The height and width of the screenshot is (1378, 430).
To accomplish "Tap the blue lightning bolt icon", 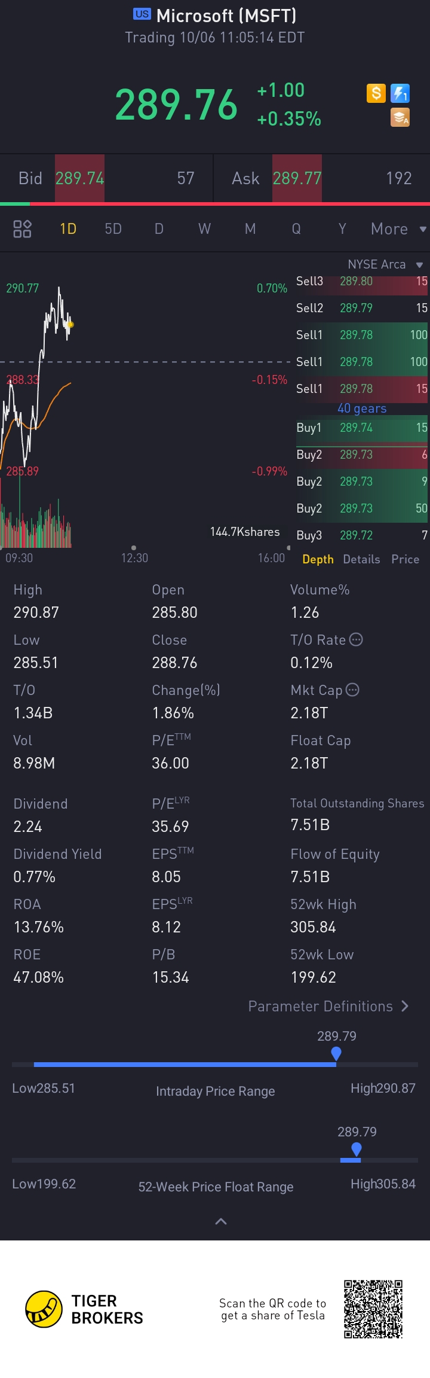I will 400,93.
